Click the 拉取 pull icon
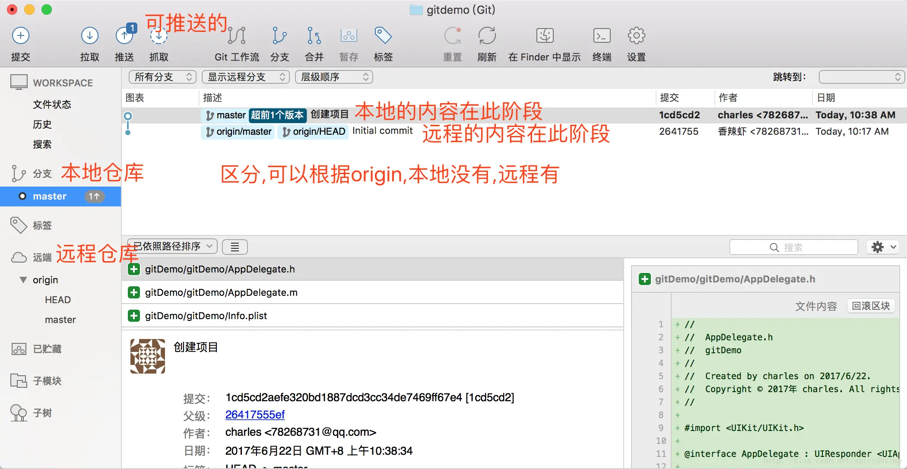Viewport: 907px width, 469px height. 89,36
